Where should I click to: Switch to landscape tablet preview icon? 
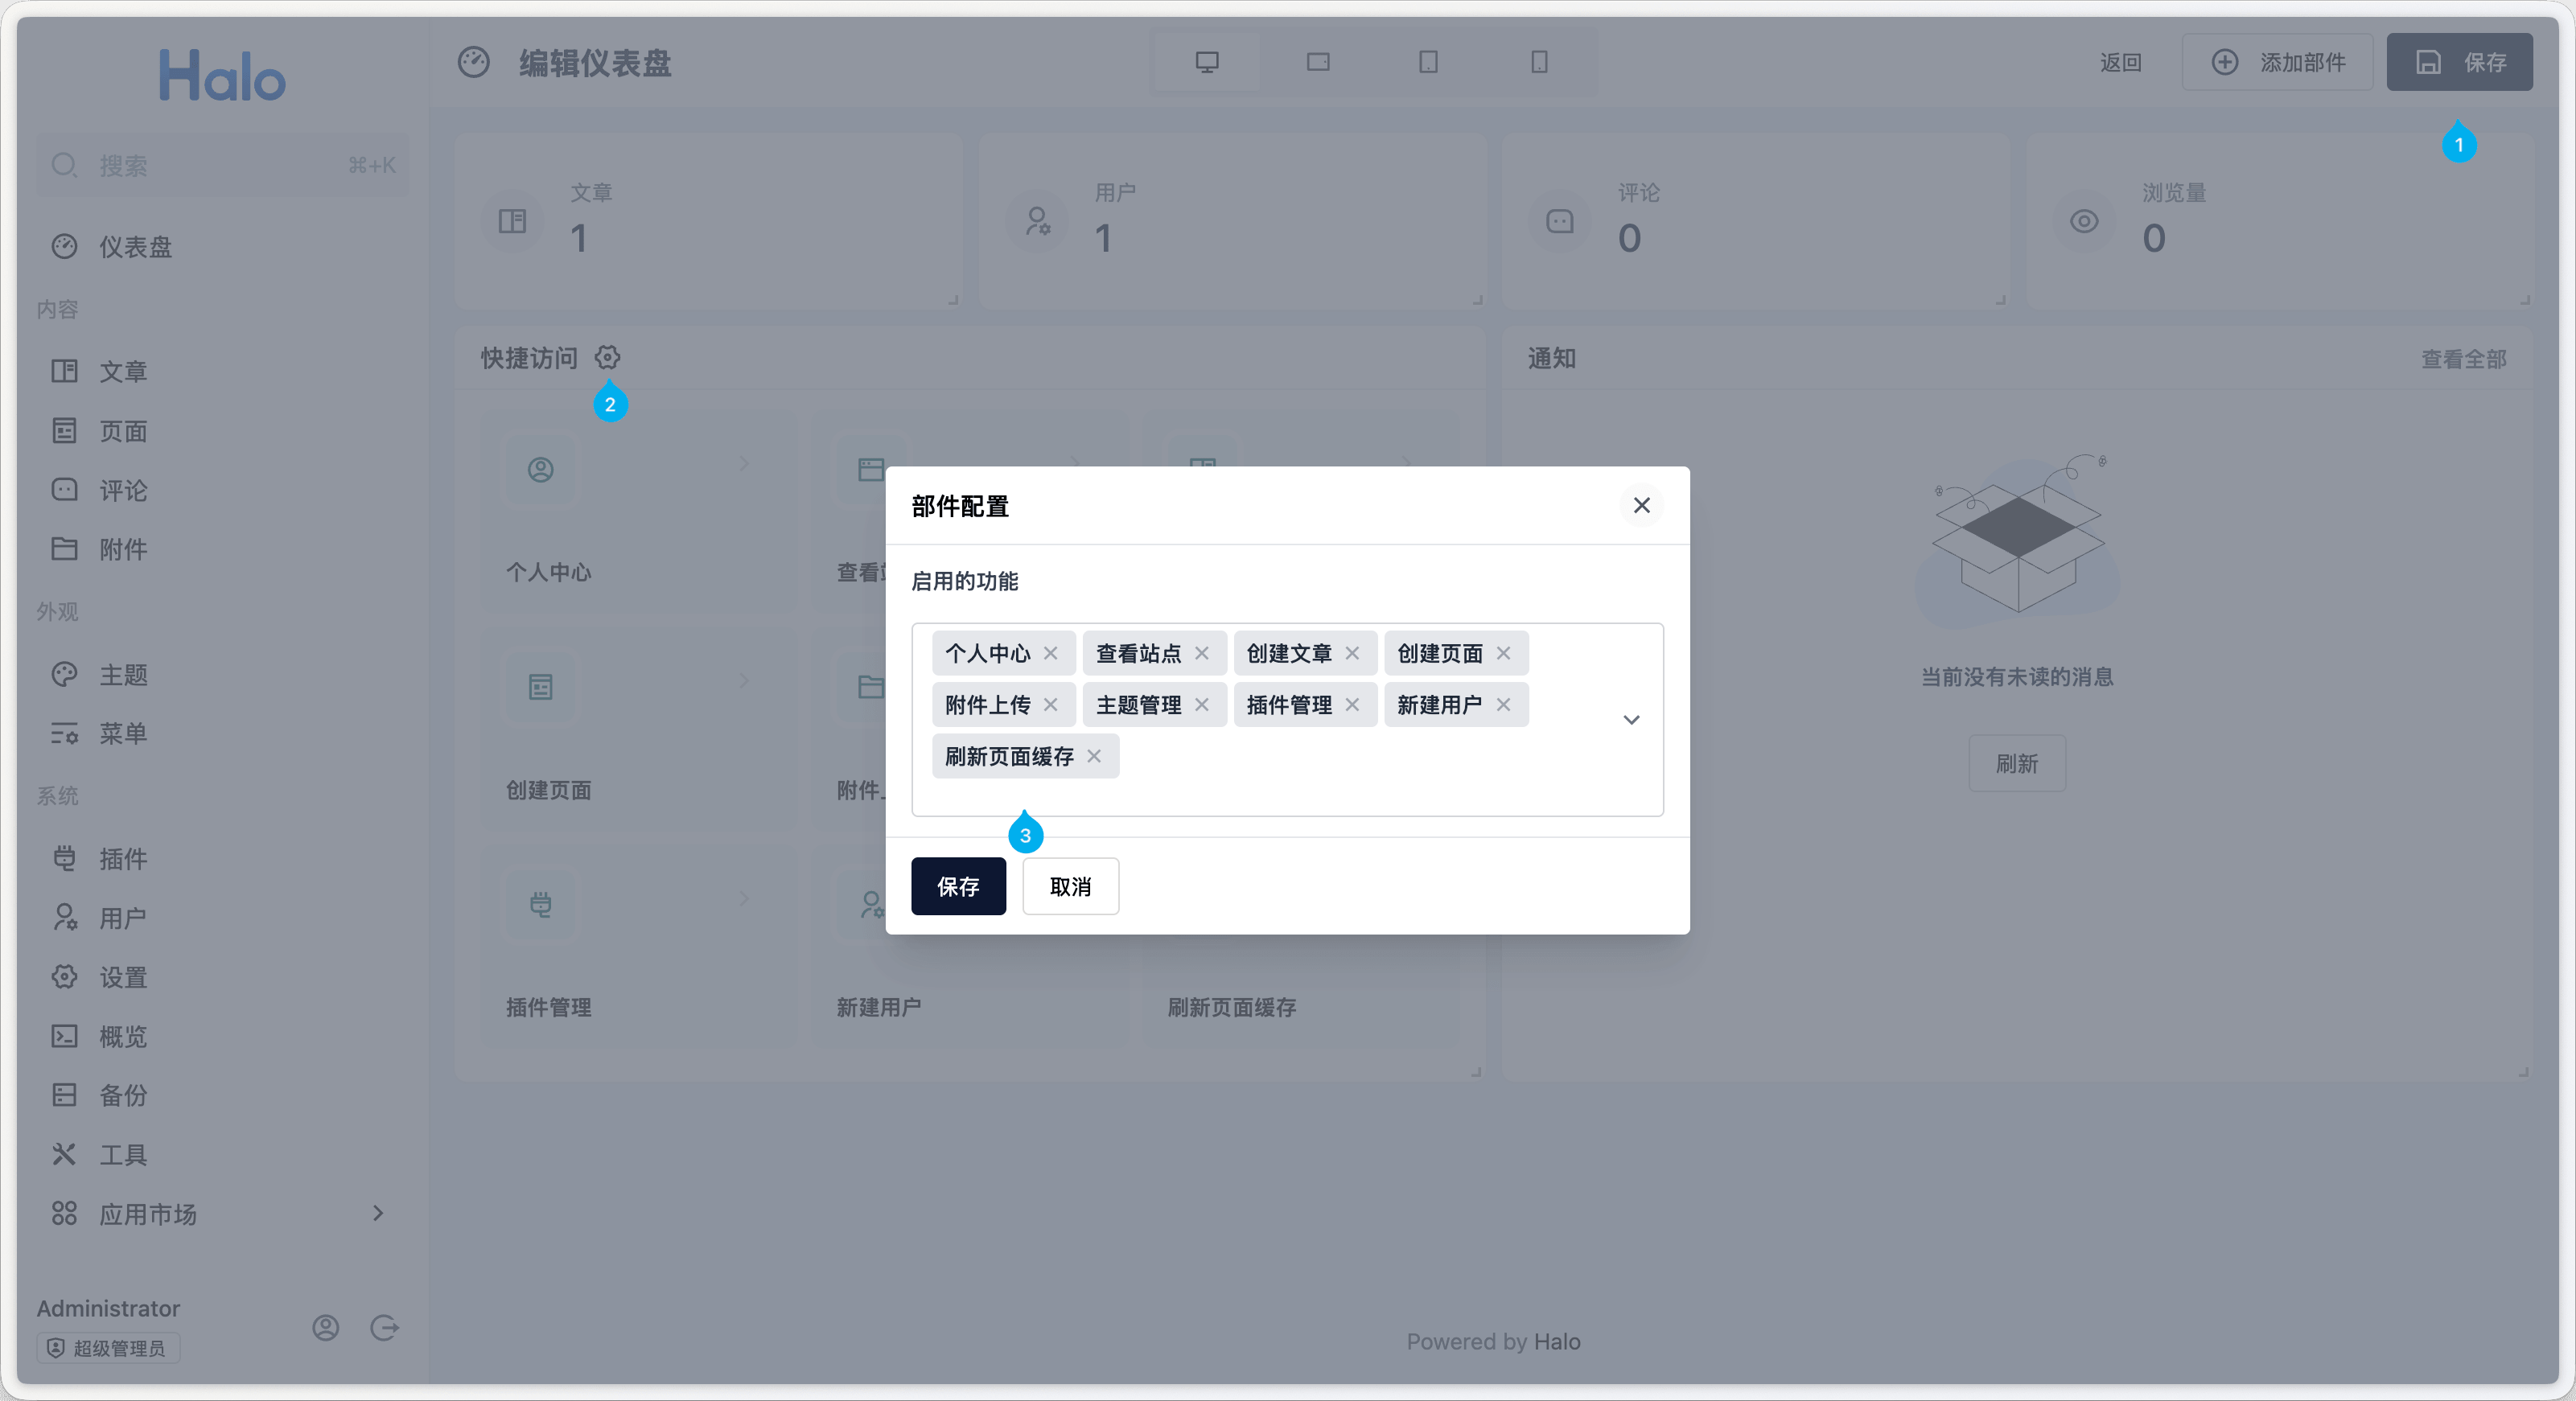click(1318, 62)
